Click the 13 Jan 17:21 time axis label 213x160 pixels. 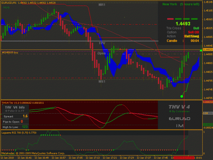coord(110,158)
